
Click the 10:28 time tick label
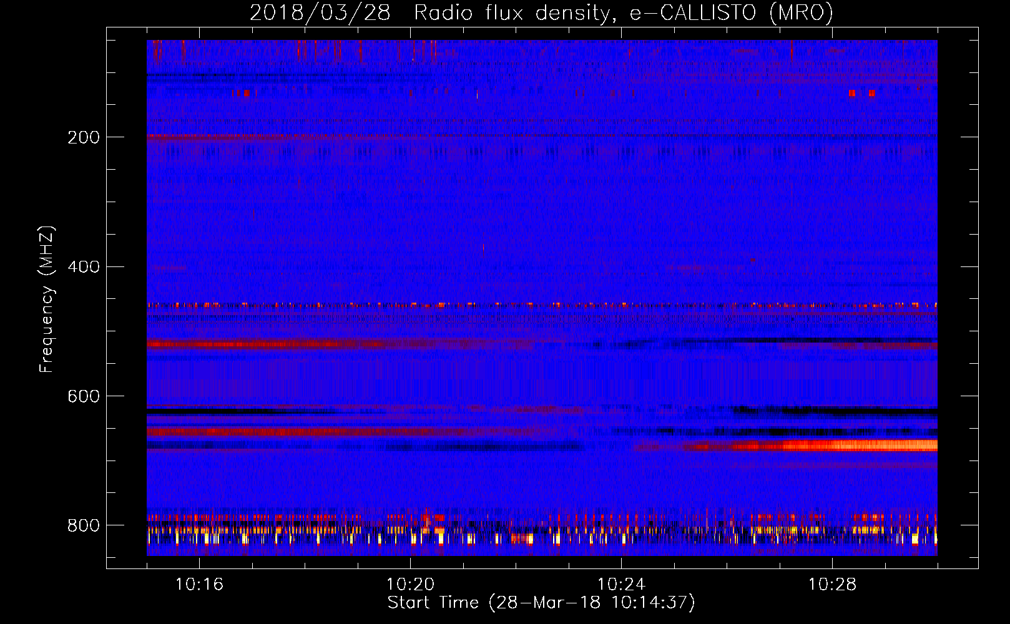[832, 585]
